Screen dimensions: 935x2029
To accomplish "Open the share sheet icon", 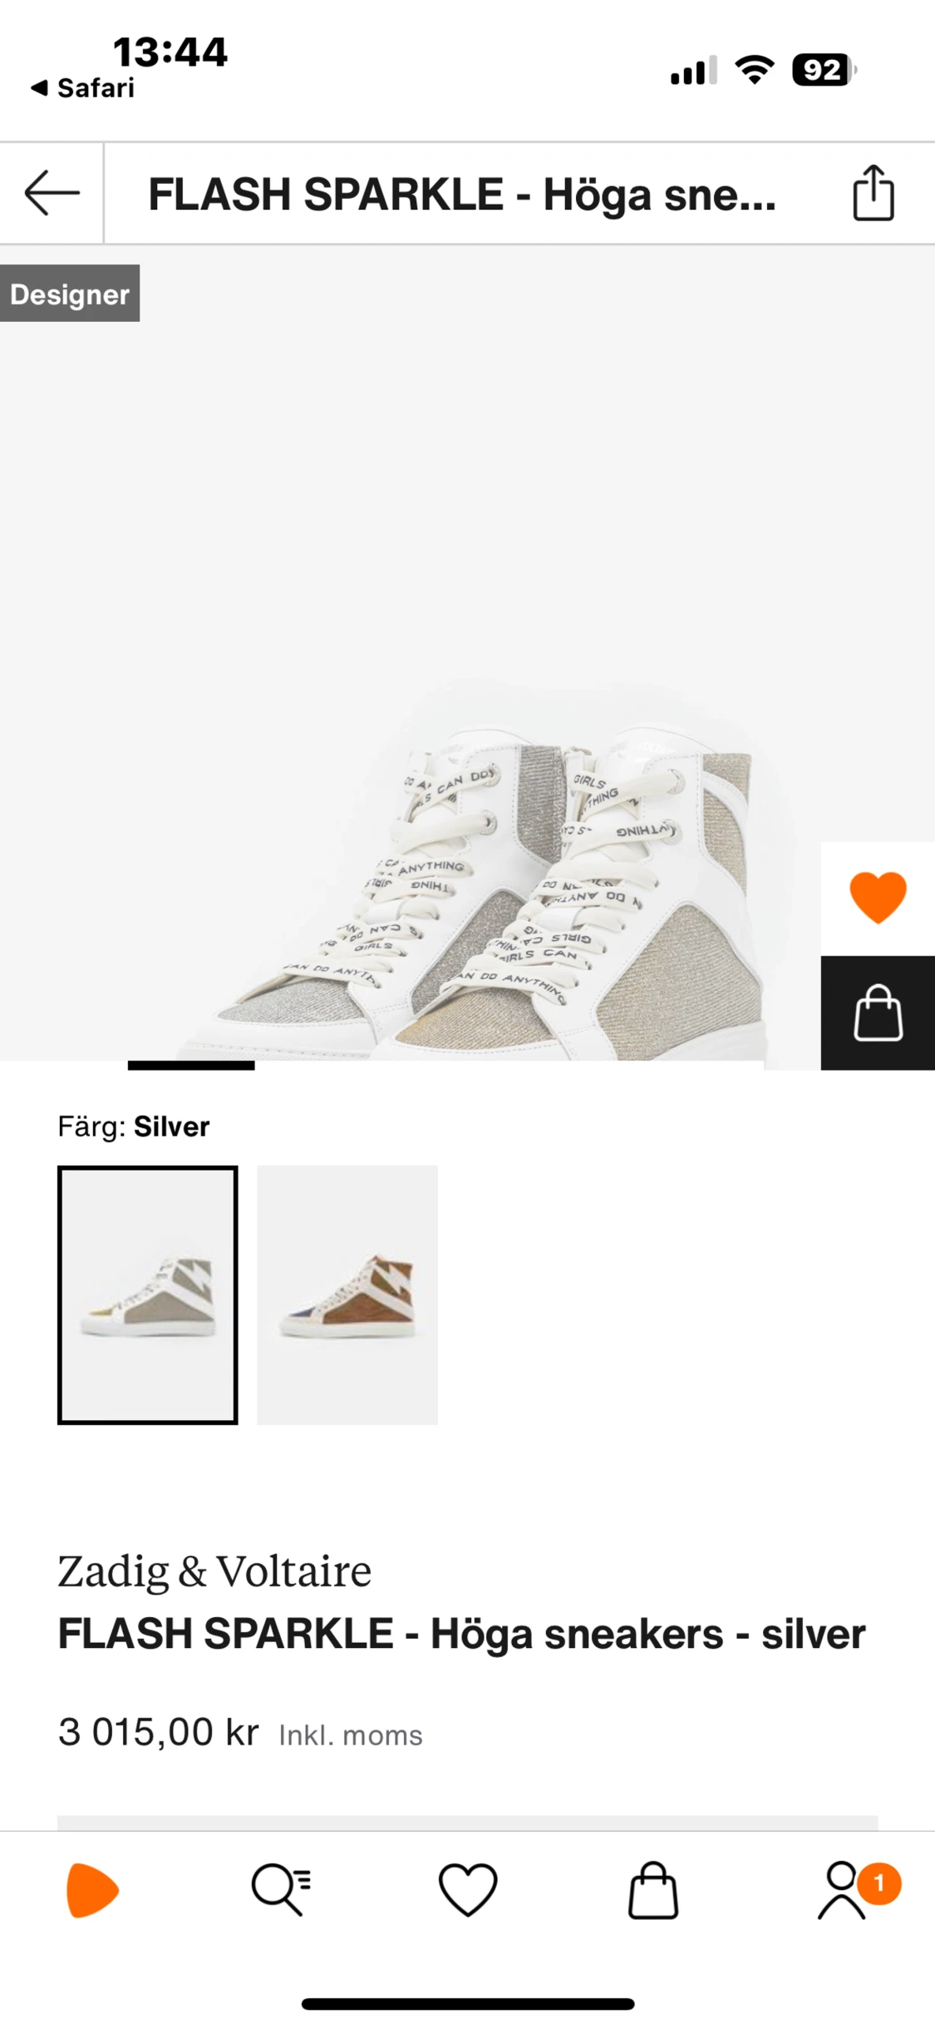I will 873,193.
